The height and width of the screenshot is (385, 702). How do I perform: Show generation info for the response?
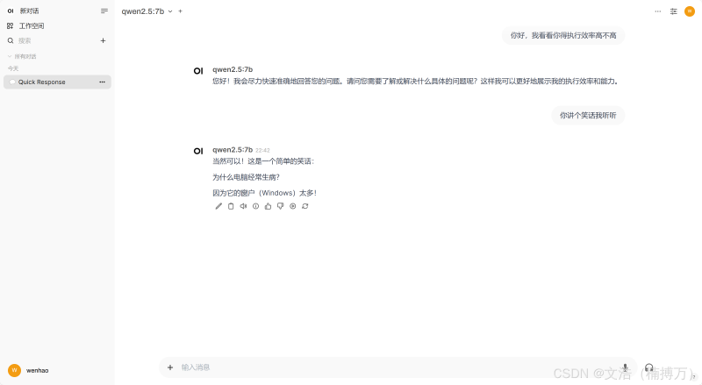(255, 206)
